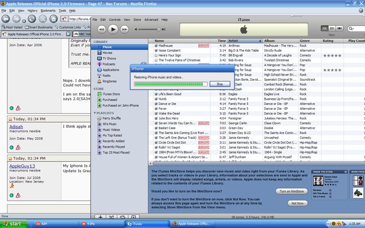Open the Firefox History menu

pos(32,10)
